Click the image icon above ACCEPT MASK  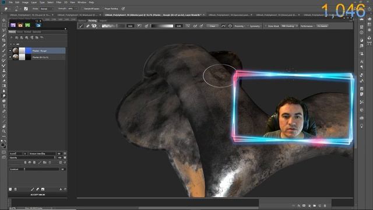click(43, 189)
